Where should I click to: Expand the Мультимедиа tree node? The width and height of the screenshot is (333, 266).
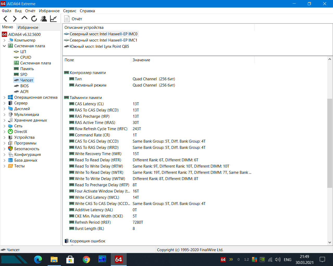point(4,115)
